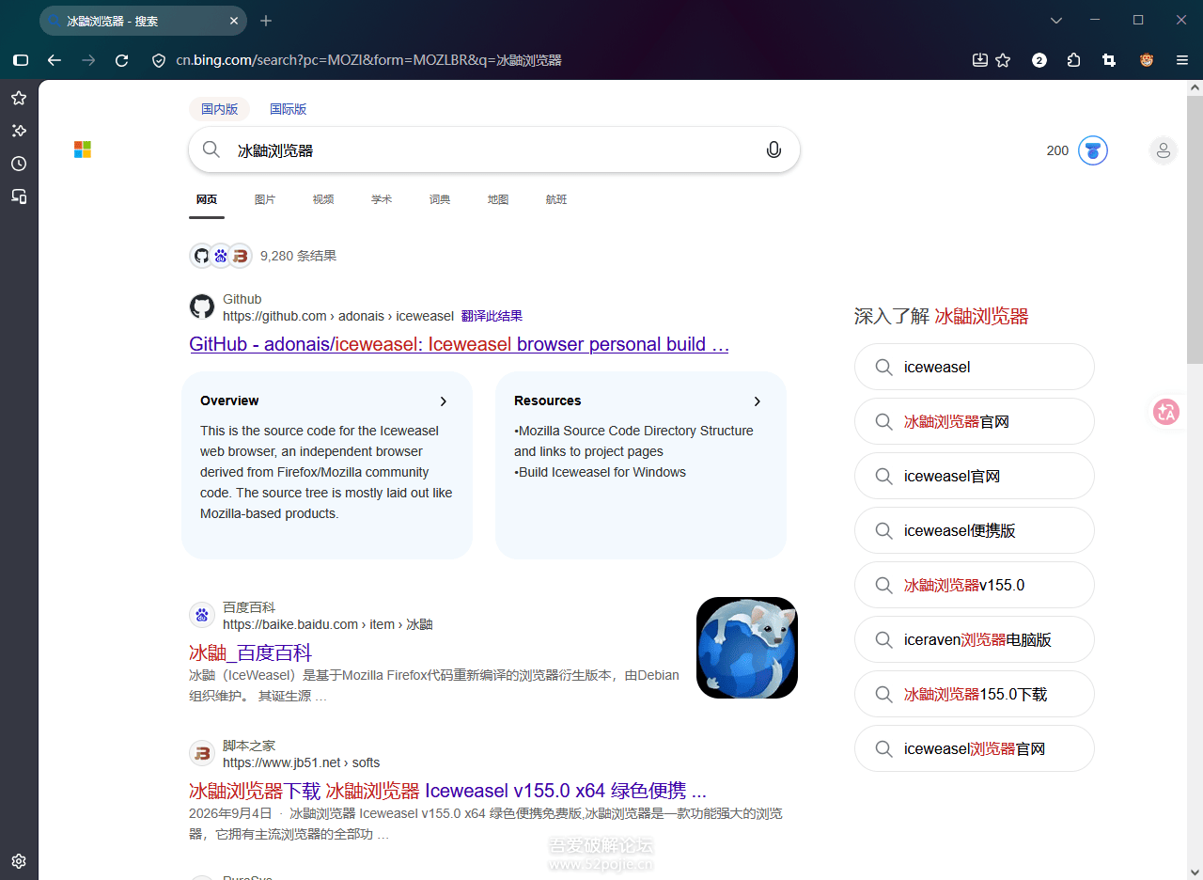Select the 学术 search tab
This screenshot has height=880, width=1203.
pos(382,199)
